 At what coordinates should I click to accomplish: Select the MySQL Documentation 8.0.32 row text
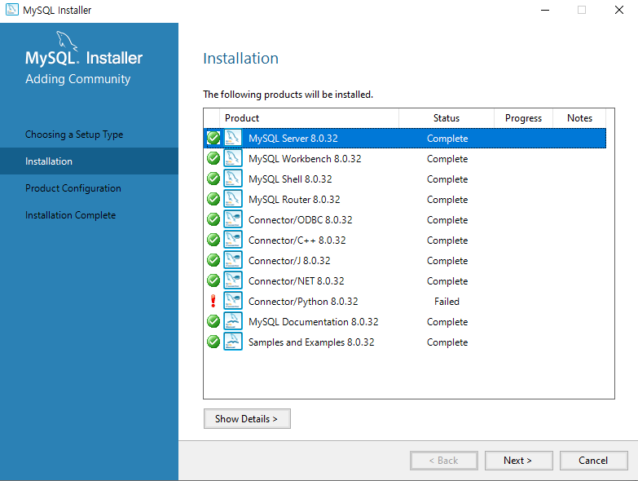coord(314,321)
